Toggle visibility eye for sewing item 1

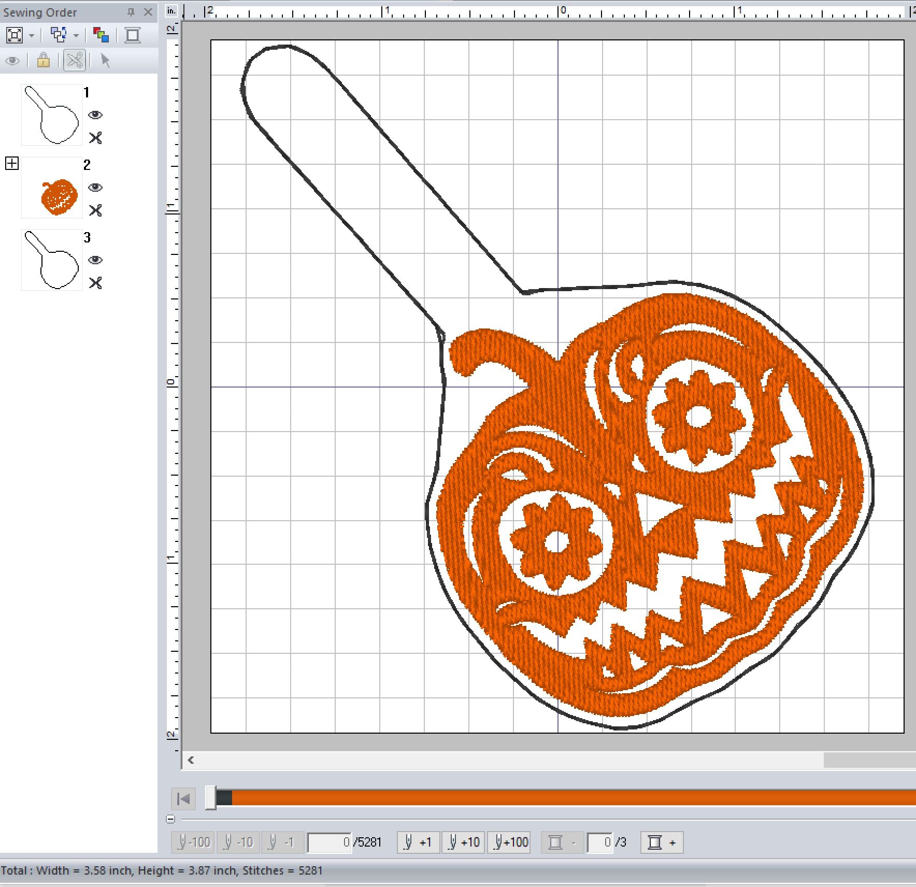[95, 115]
